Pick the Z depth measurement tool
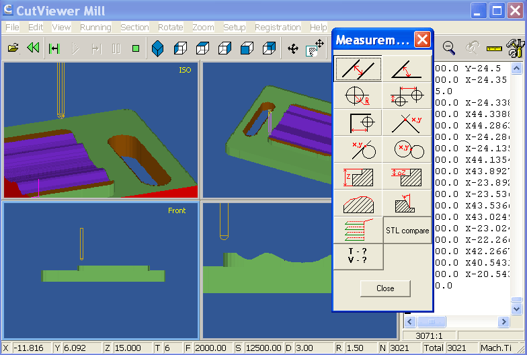Image resolution: width=527 pixels, height=355 pixels. click(358, 176)
